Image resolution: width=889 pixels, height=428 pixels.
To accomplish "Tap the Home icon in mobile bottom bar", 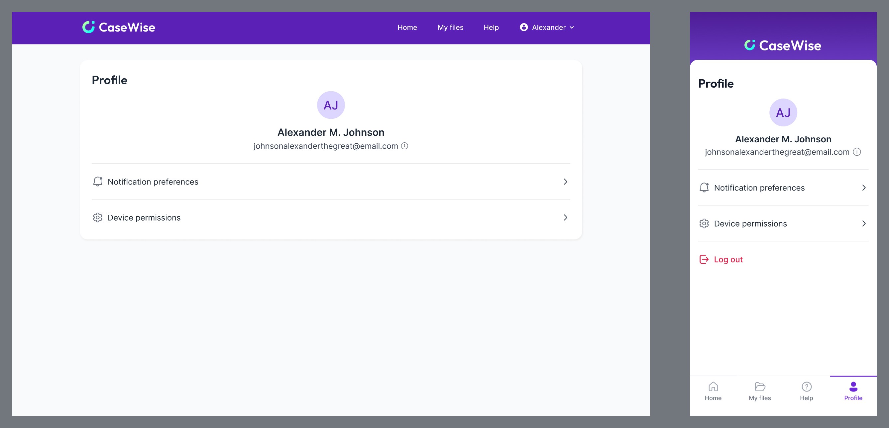I will tap(713, 387).
